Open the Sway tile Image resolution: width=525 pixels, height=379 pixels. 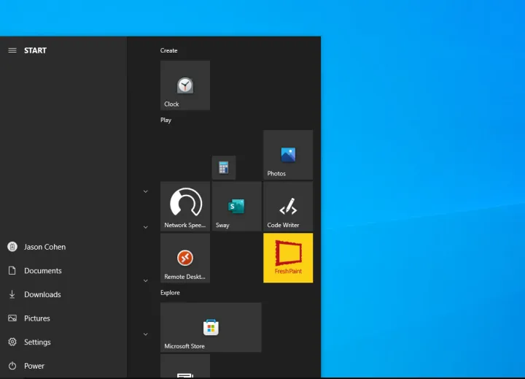(x=236, y=207)
